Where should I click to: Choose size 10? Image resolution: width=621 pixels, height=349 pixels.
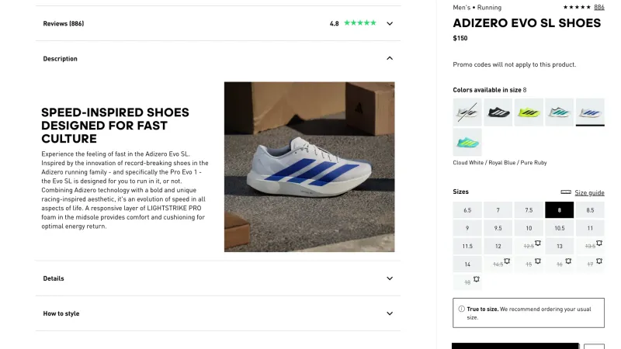(x=529, y=228)
